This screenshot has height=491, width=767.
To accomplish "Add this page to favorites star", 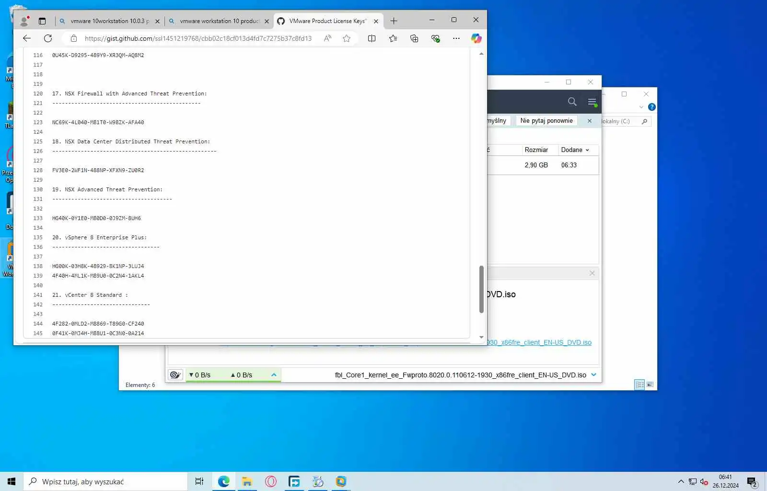I will pyautogui.click(x=347, y=38).
